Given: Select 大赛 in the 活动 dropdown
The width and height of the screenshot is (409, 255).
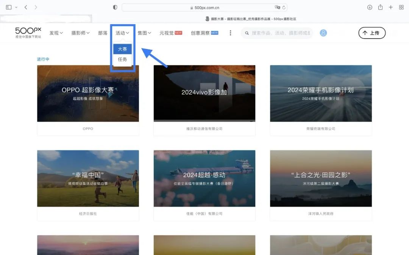Looking at the screenshot, I should (122, 49).
